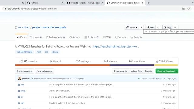Open the yenchiah.github.io project website link
194x109 pixels.
[x=116, y=46]
